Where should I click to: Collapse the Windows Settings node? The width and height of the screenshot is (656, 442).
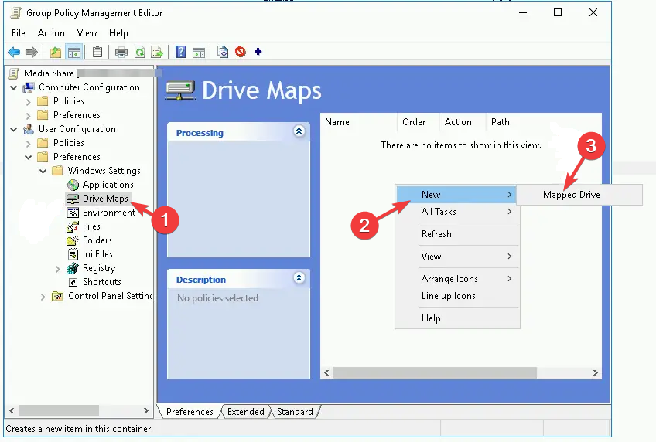point(43,171)
